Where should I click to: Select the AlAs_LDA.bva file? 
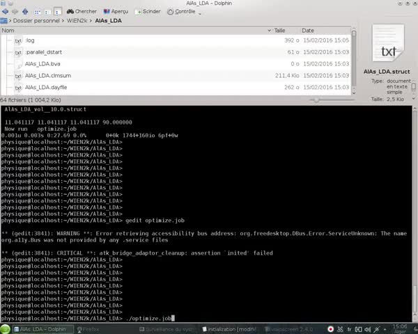(x=42, y=64)
